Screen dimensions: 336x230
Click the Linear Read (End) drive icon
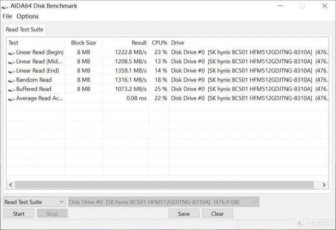point(12,71)
